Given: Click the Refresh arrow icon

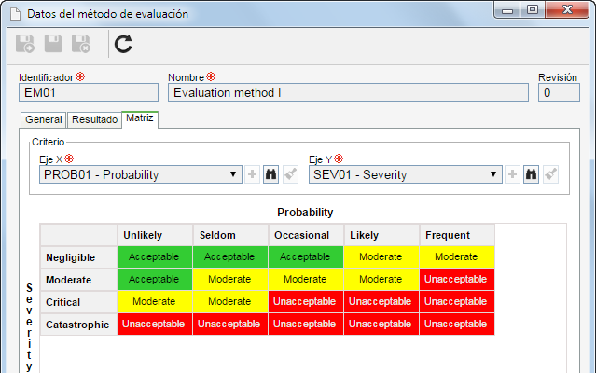Looking at the screenshot, I should tap(123, 44).
